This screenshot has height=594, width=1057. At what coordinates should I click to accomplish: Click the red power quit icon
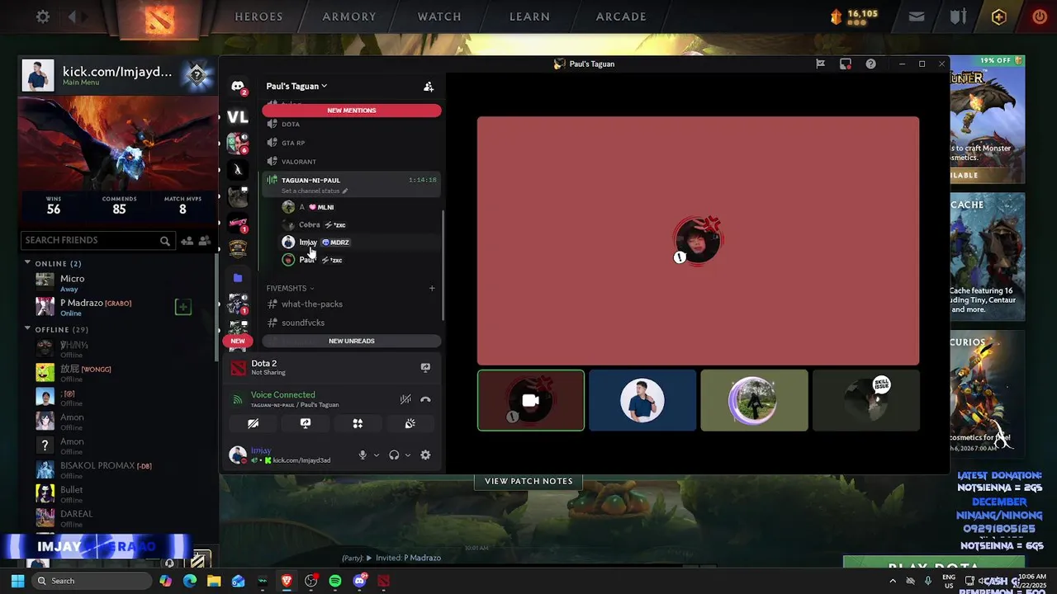coord(1040,16)
